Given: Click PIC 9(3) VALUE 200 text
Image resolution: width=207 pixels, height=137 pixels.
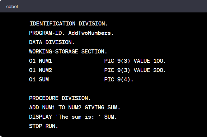Looking at the screenshot, I should [x=135, y=70].
